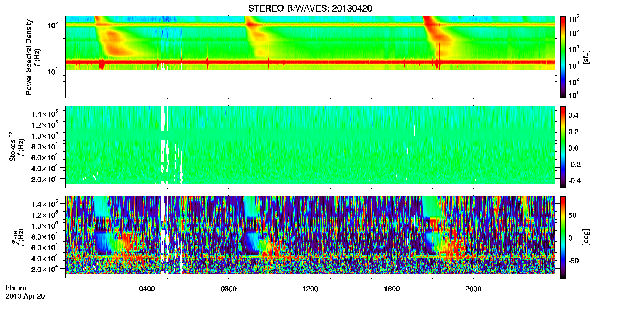This screenshot has height=319, width=620.
Task: Click the Stokes V color bar
Action: point(563,147)
